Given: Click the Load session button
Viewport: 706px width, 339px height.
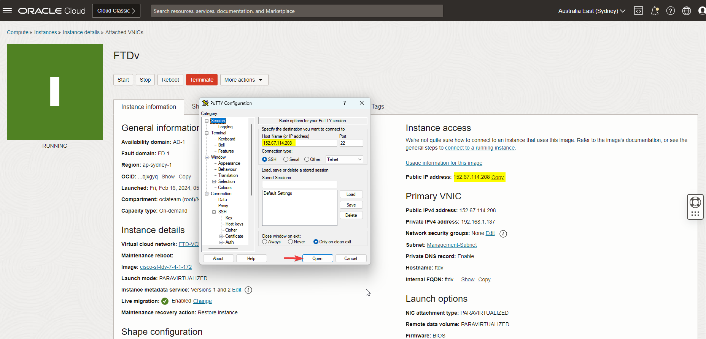Looking at the screenshot, I should pyautogui.click(x=351, y=194).
